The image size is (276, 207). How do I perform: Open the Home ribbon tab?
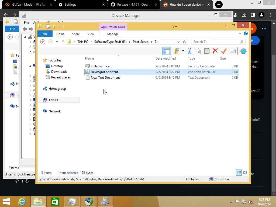[60, 34]
